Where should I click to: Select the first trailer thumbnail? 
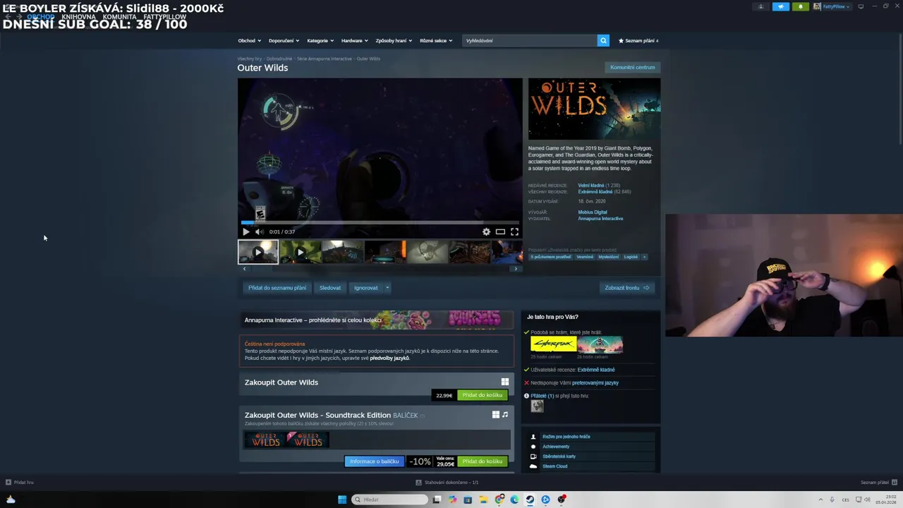(x=257, y=252)
